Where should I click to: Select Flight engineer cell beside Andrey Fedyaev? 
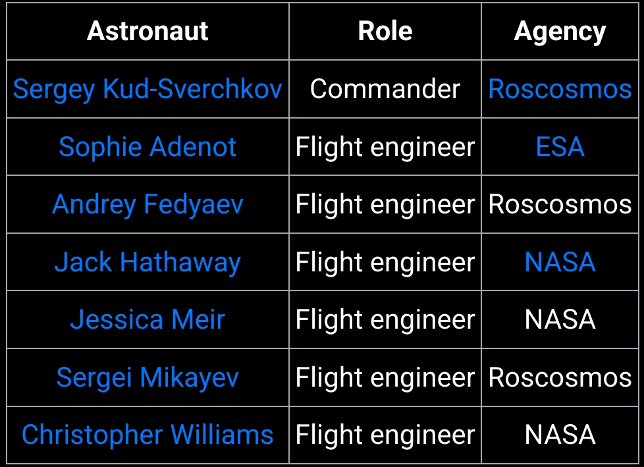385,205
